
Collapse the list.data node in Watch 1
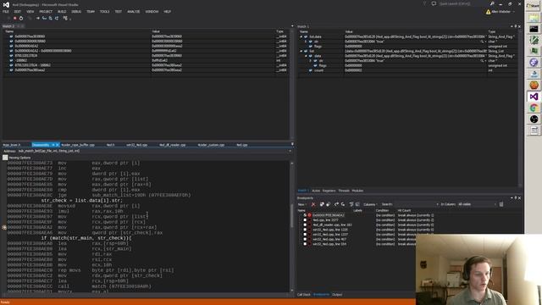[301, 36]
